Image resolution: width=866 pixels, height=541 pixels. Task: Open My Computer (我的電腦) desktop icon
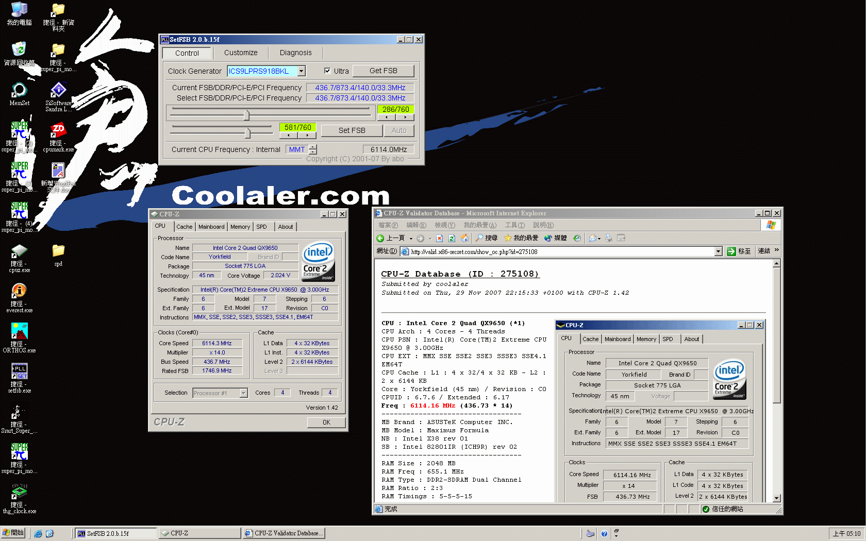(19, 14)
